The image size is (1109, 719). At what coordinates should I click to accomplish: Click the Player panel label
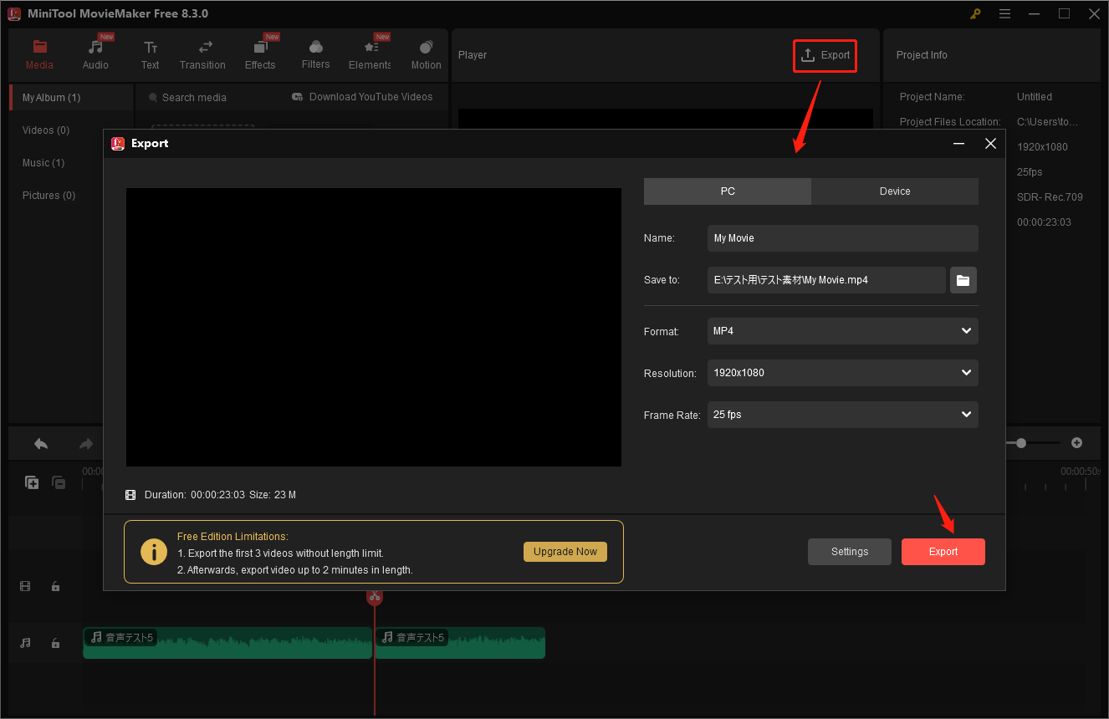click(x=473, y=55)
